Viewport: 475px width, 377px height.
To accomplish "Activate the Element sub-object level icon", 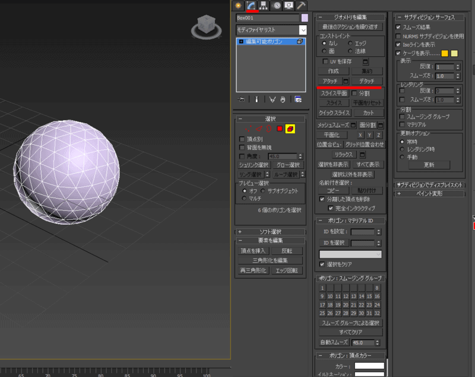I will (290, 129).
